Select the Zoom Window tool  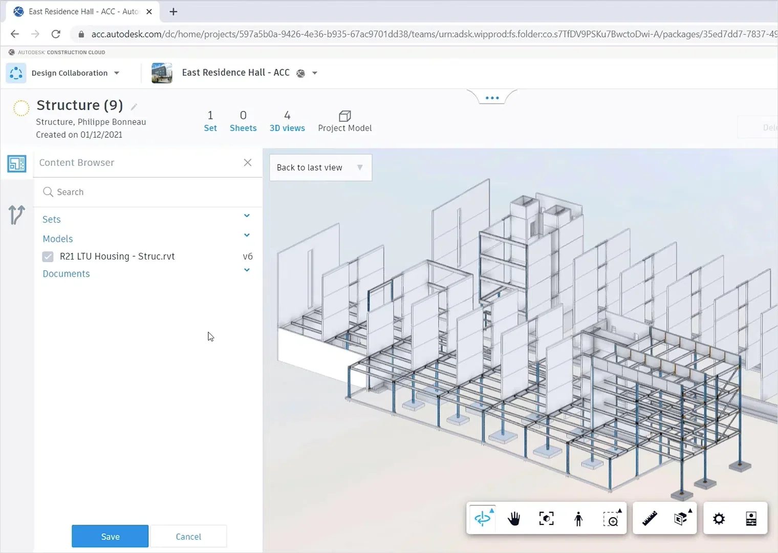pos(612,518)
